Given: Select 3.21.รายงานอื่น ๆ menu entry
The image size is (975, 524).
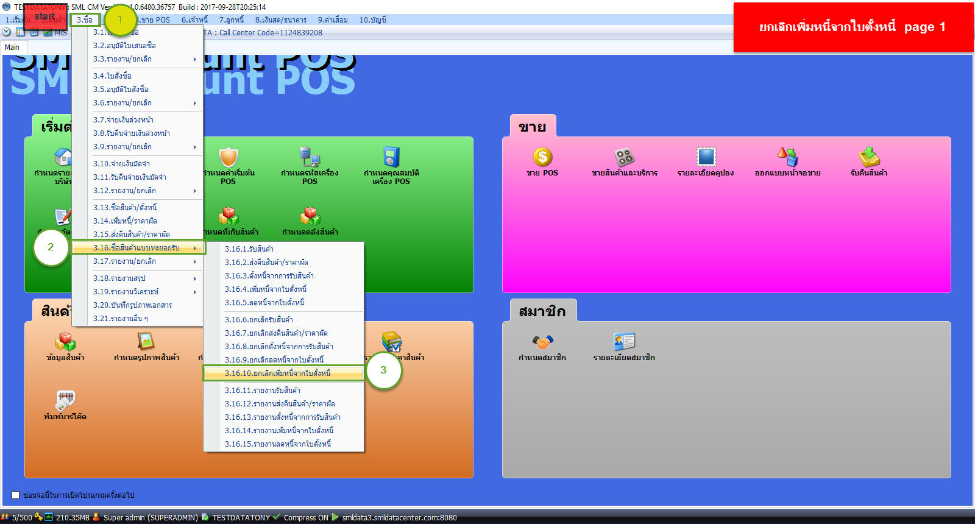Looking at the screenshot, I should (x=137, y=319).
